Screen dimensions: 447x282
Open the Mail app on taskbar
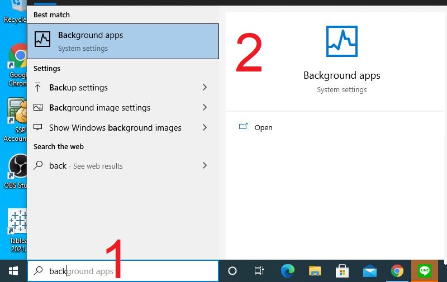coord(369,271)
